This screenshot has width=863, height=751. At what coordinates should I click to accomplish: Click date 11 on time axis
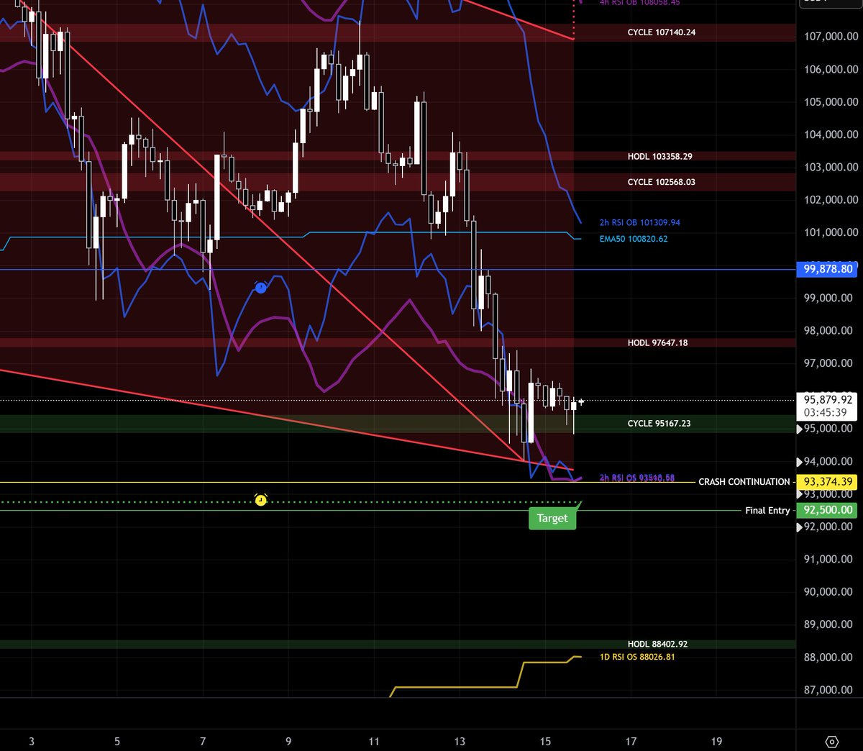click(x=374, y=741)
